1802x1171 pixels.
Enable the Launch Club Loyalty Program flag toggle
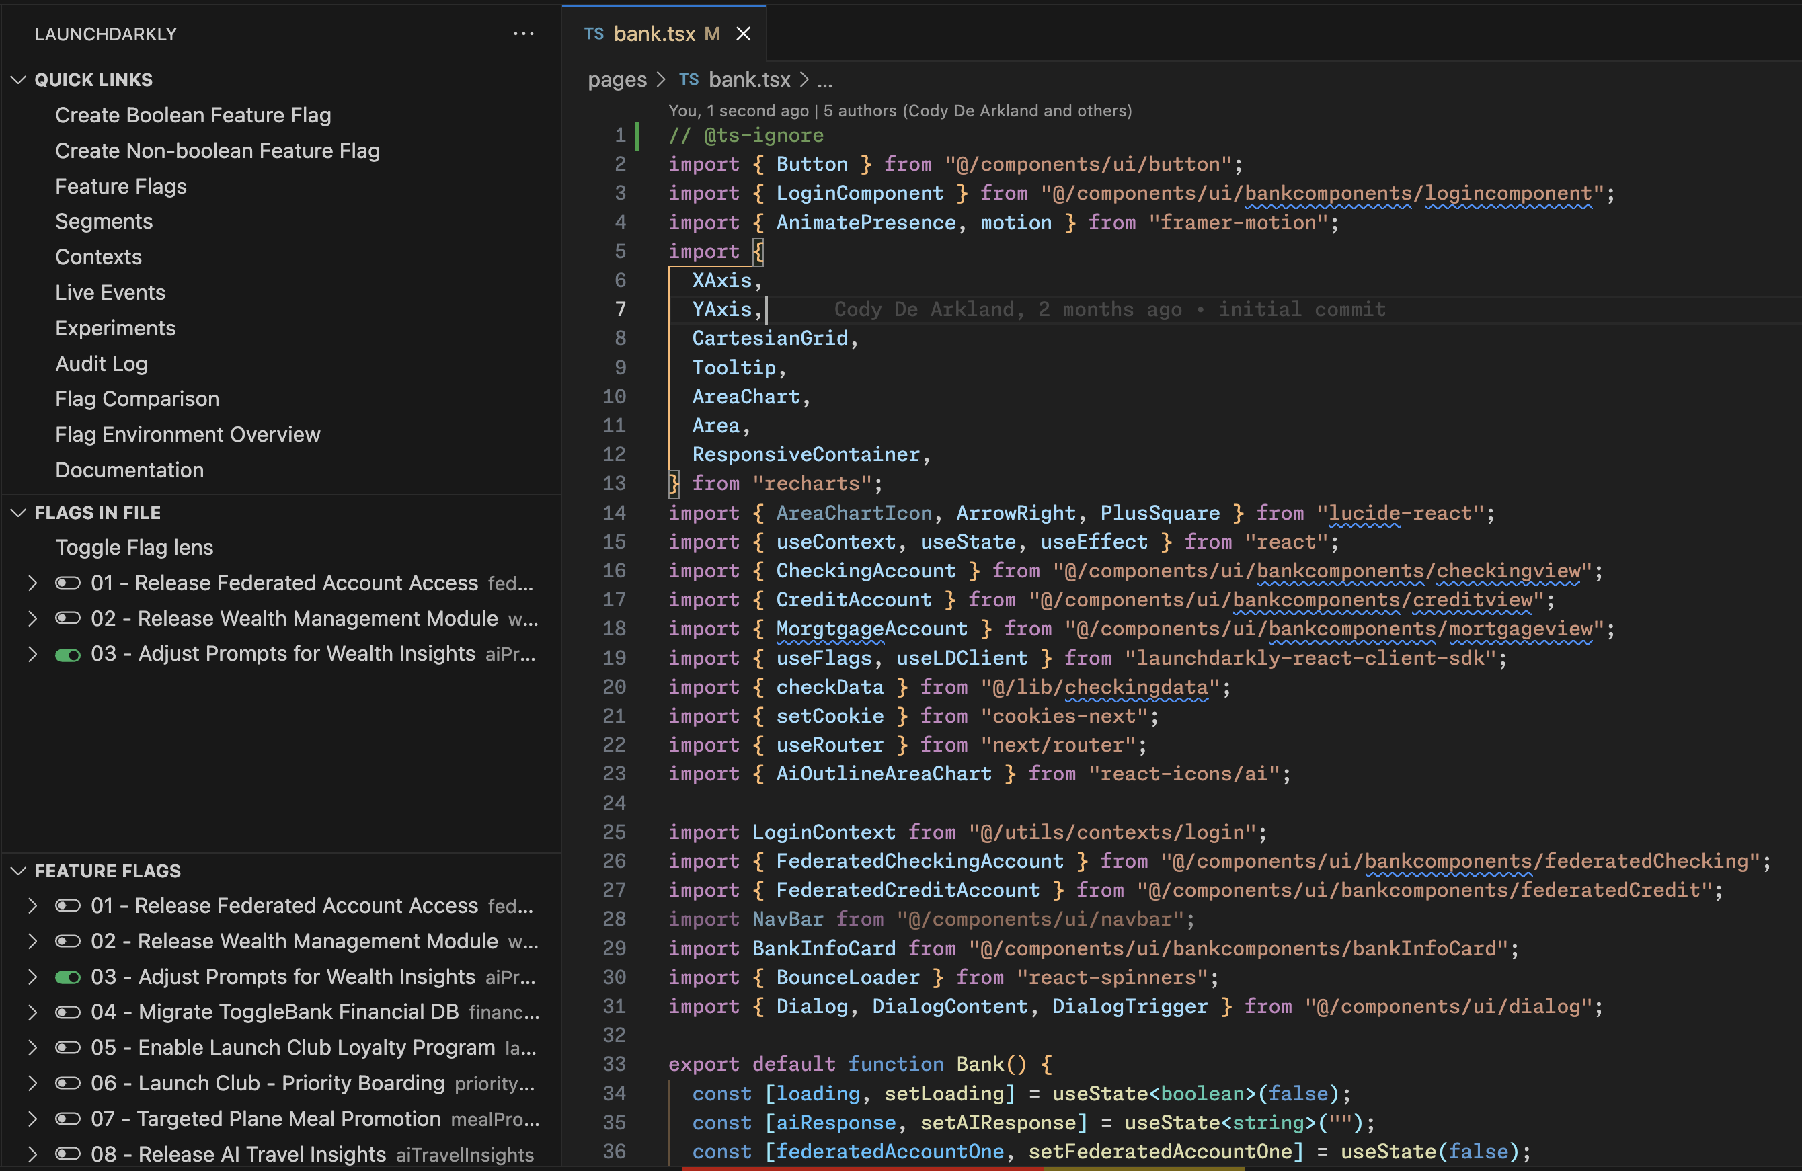pyautogui.click(x=68, y=1047)
